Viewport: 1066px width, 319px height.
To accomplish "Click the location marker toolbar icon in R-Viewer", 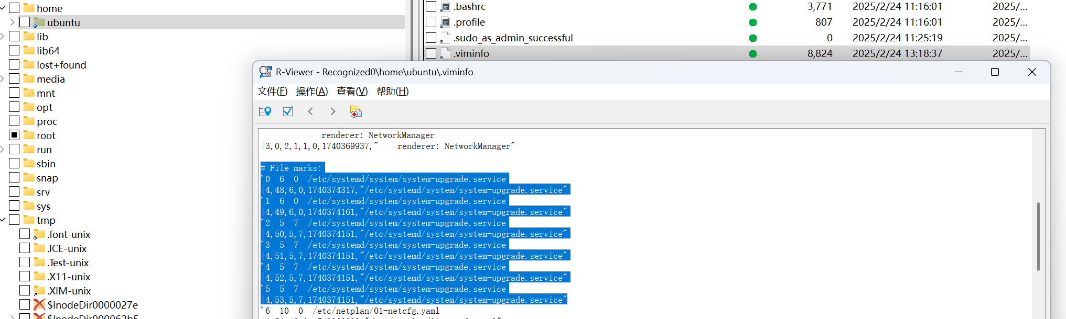I will (x=265, y=111).
